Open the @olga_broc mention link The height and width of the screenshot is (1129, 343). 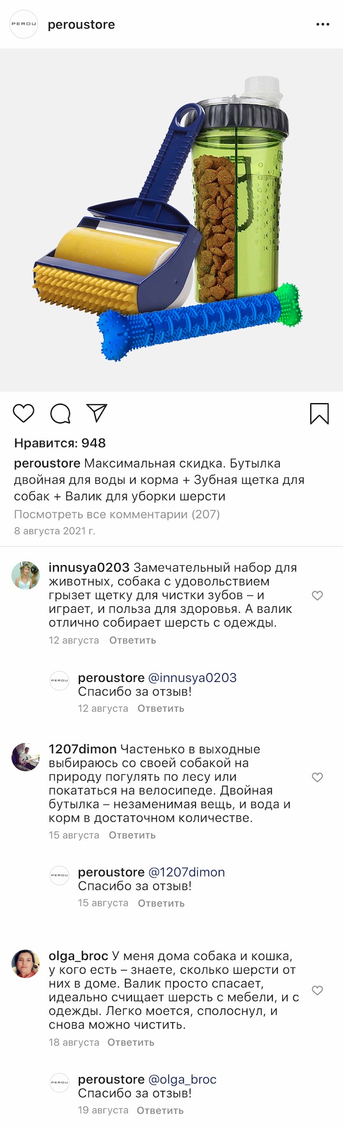(x=182, y=1079)
